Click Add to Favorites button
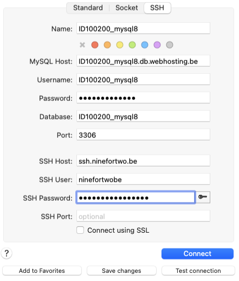The height and width of the screenshot is (281, 239). 42,271
